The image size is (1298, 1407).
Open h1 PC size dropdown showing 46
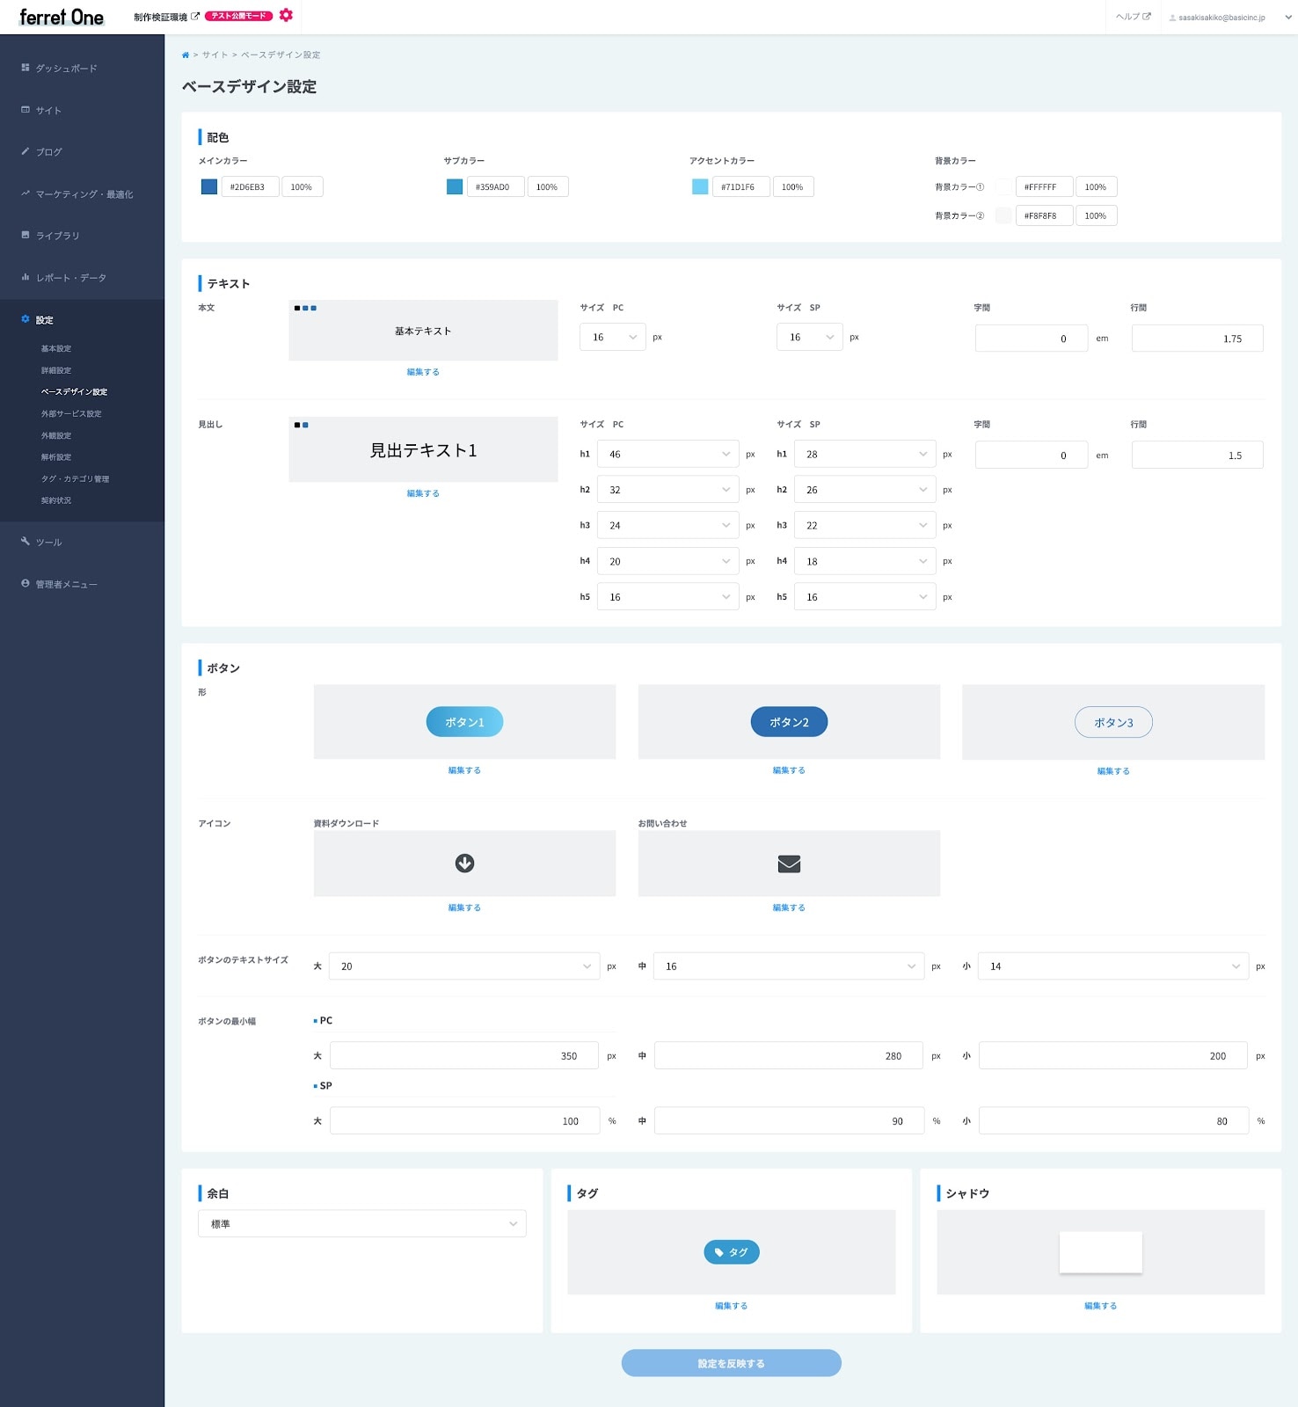tap(667, 455)
